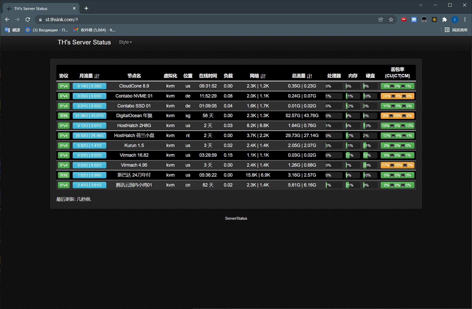This screenshot has width=472, height=309.
Task: Click the 82 天 uptime cell
Action: 208,185
